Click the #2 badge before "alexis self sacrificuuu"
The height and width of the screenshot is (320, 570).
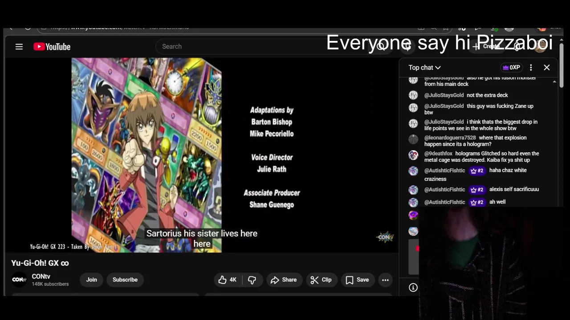(x=477, y=190)
